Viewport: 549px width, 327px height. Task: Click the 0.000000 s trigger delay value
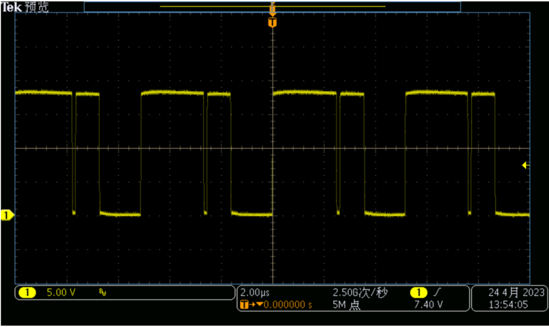tap(287, 305)
